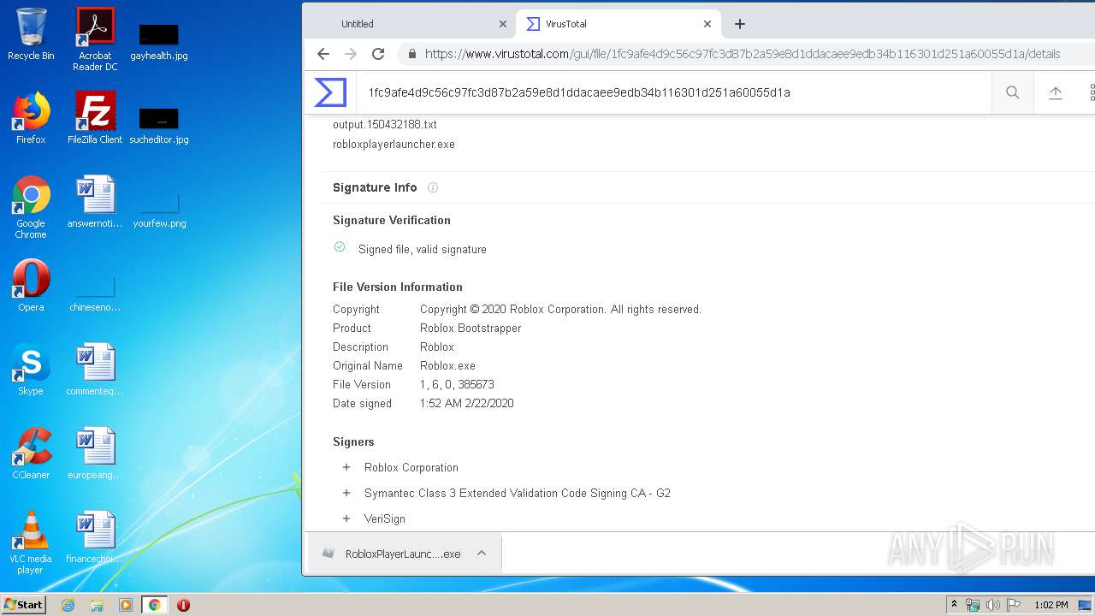Click Opera icon in taskbar
The width and height of the screenshot is (1095, 616).
pos(183,605)
